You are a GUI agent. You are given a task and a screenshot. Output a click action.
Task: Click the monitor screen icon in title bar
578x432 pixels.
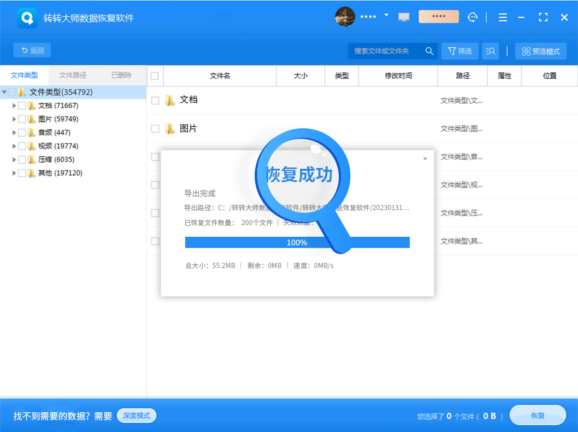tap(404, 17)
